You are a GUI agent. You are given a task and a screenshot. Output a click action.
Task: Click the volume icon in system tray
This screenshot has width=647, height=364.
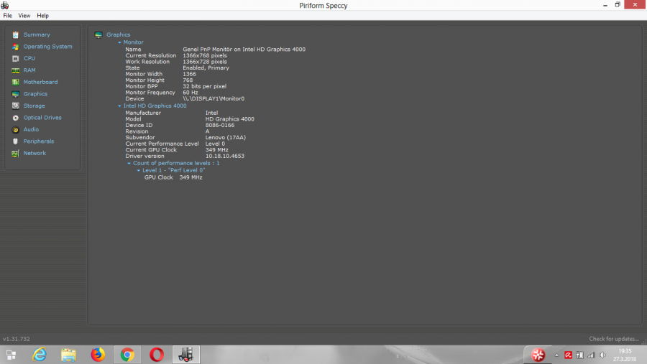[x=602, y=355]
